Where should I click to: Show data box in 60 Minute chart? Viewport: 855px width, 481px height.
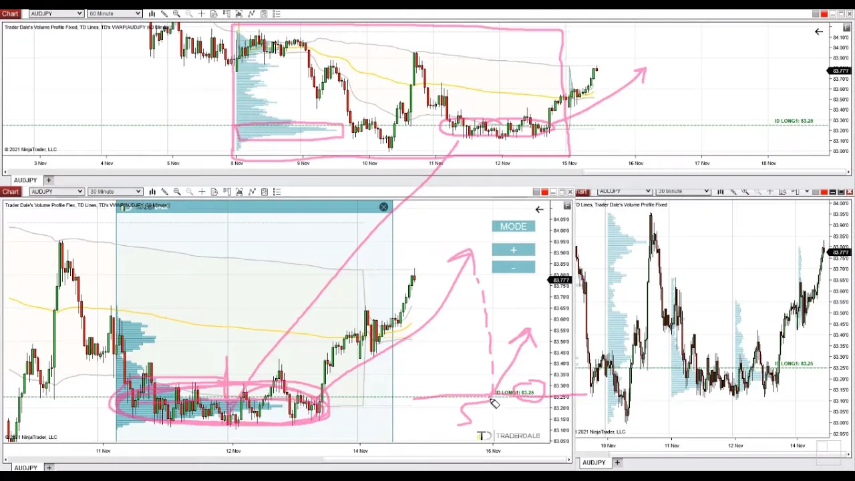coord(214,13)
